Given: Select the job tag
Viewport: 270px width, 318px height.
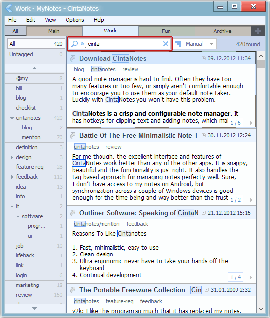Looking at the screenshot, I should click(x=35, y=246).
